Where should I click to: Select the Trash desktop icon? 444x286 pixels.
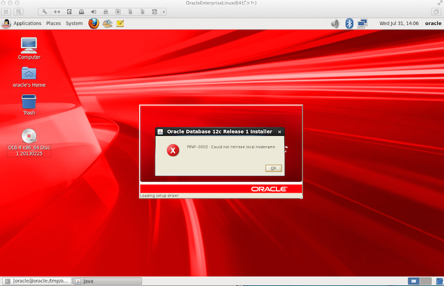[x=29, y=105]
